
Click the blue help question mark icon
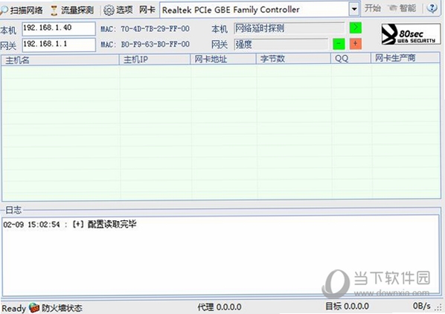tap(432, 8)
